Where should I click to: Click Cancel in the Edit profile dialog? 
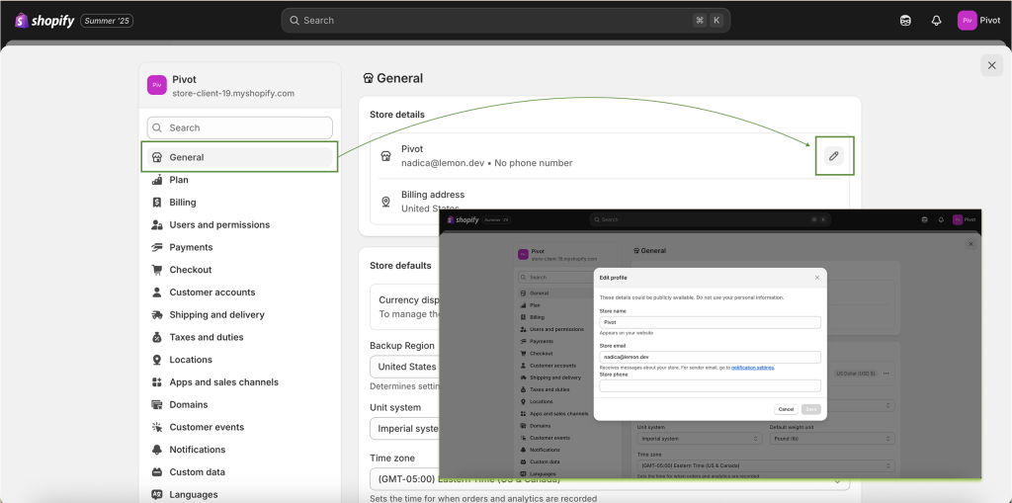[x=786, y=409]
